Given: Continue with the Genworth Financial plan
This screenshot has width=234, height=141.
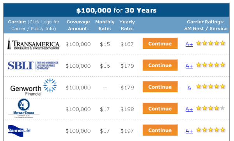Looking at the screenshot, I should 160,87.
